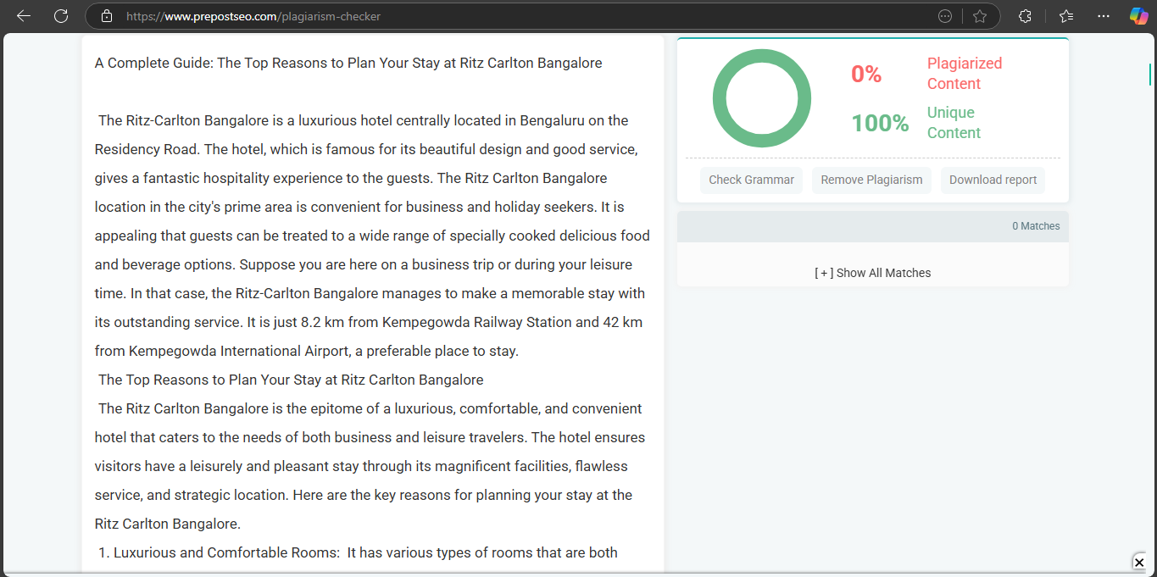Click the line 'hotel that caters to the needs'

tap(370, 437)
